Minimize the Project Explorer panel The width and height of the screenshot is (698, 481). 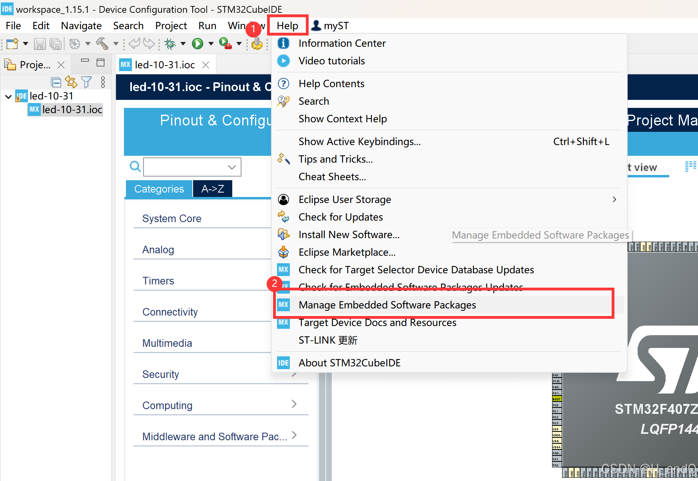tap(85, 61)
